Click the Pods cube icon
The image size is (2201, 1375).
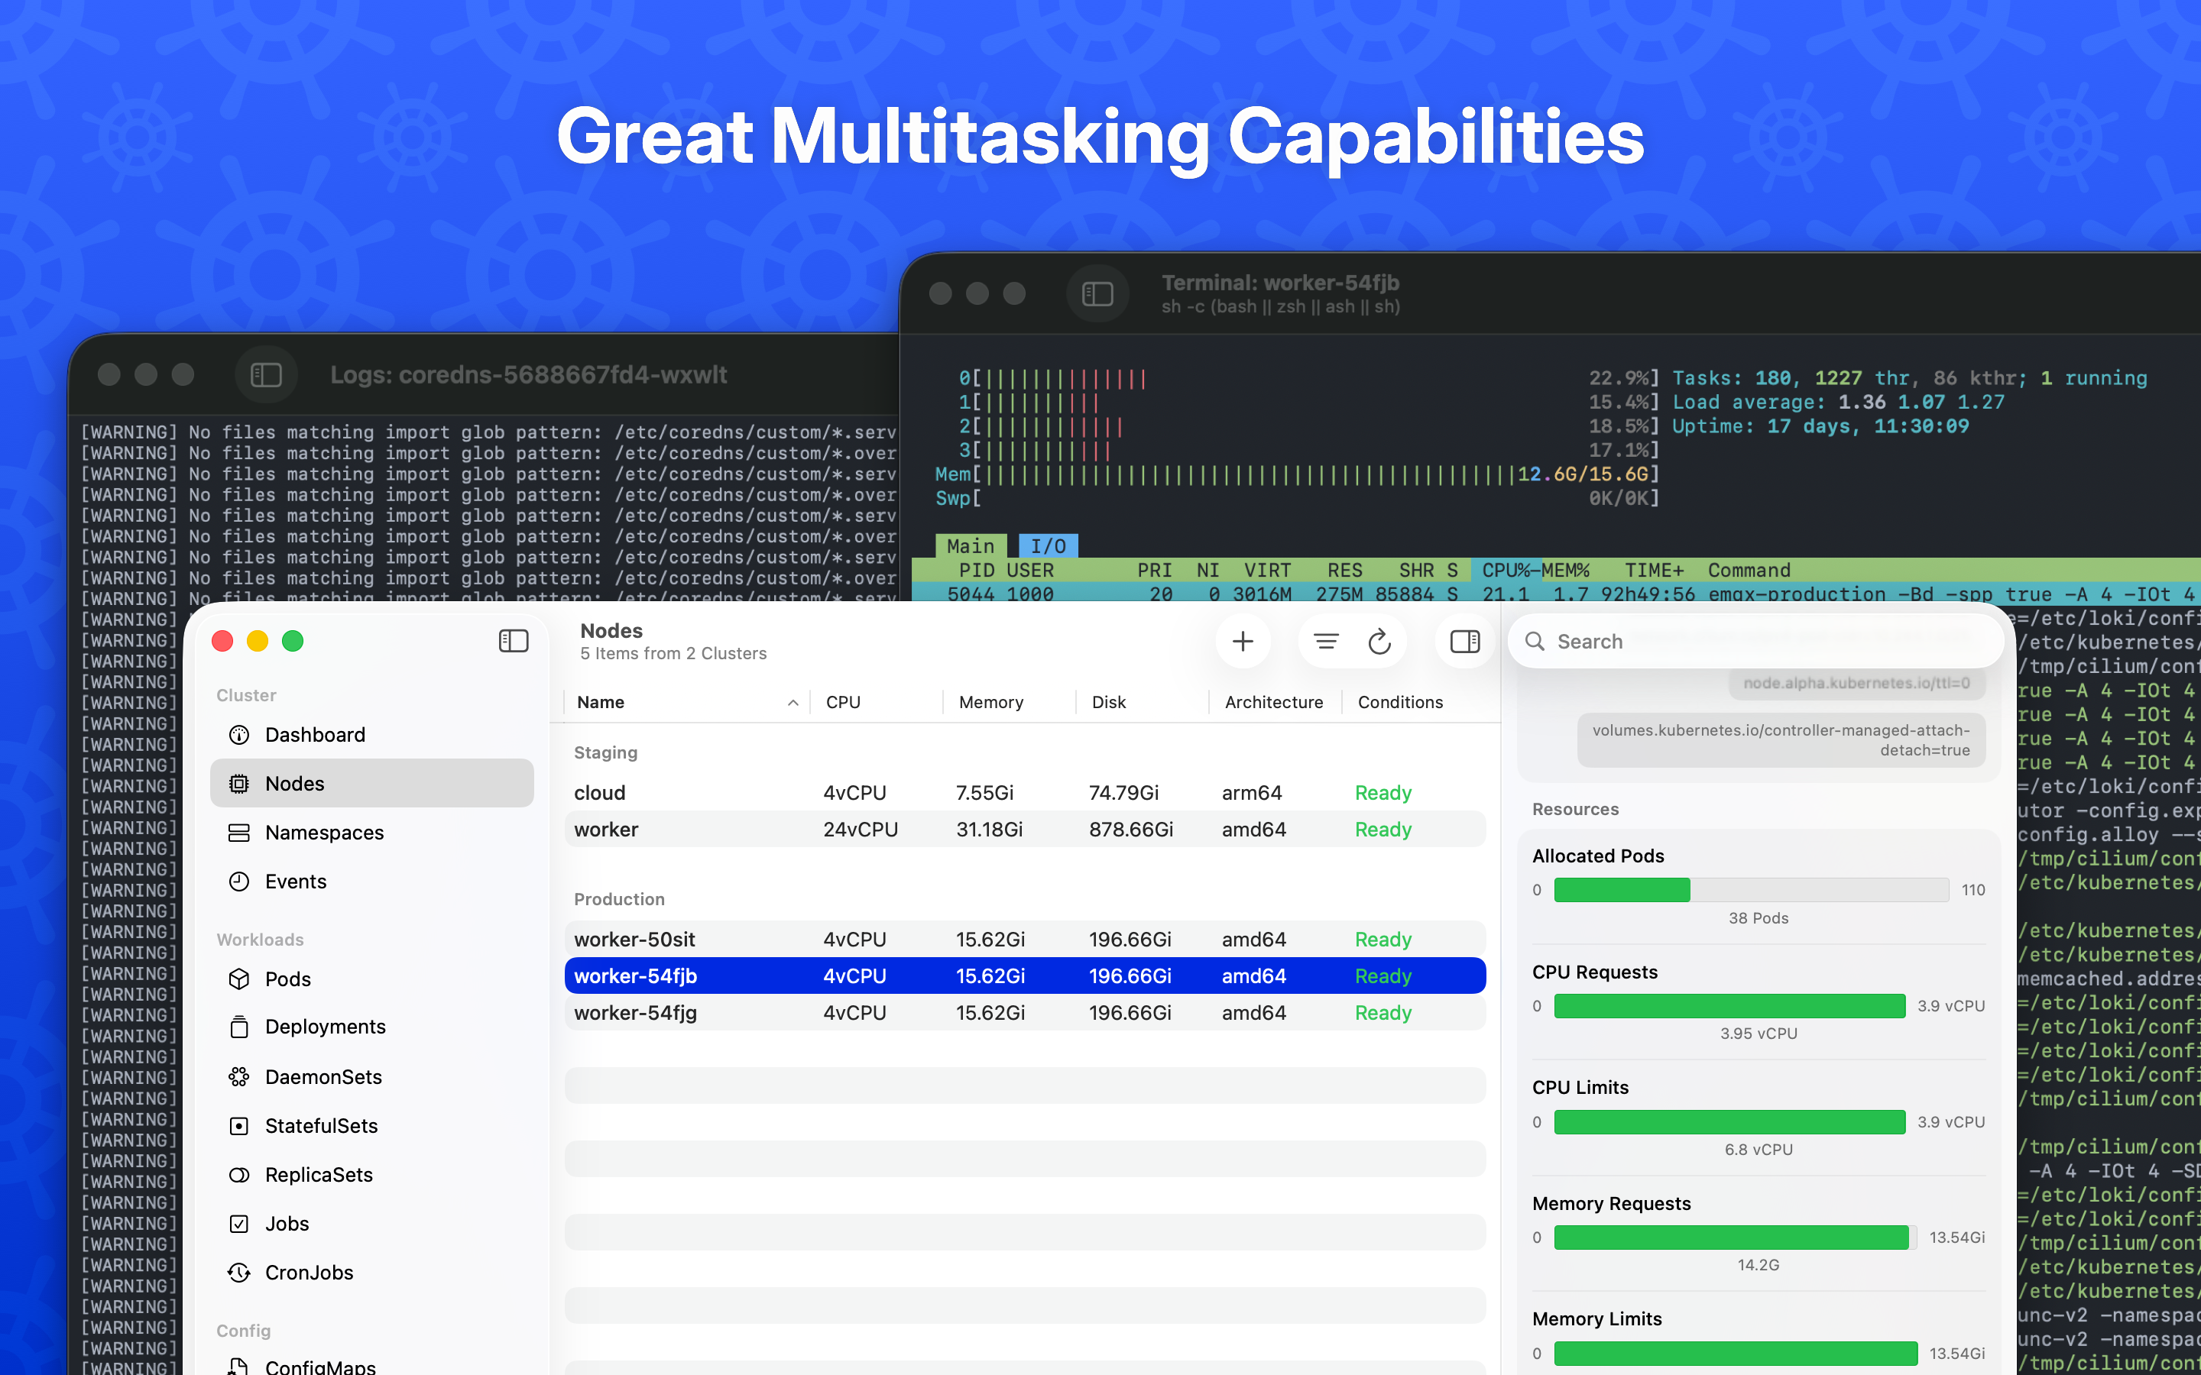(239, 979)
